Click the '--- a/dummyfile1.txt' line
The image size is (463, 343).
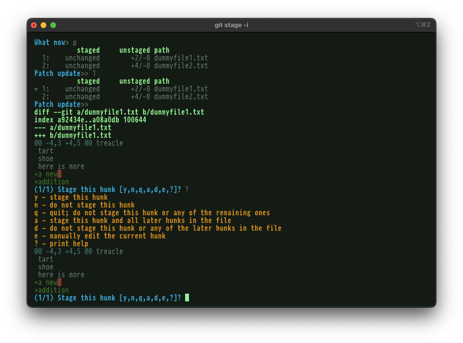pos(72,128)
